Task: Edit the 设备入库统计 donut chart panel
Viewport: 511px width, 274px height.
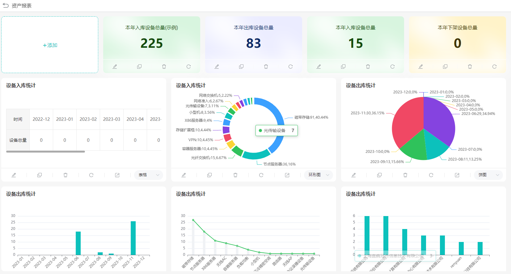Action: click(x=184, y=175)
